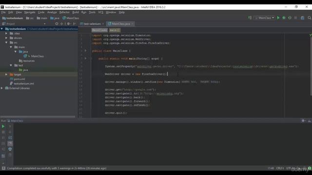
Task: Click the driver.quit() line in editor
Action: pos(116,113)
